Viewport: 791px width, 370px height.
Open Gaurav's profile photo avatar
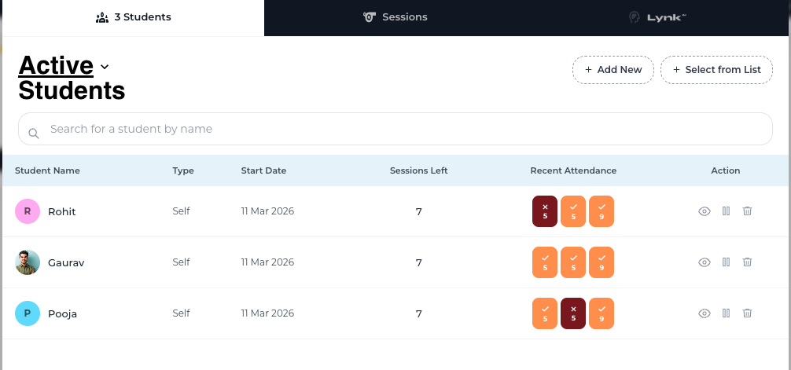click(x=28, y=262)
